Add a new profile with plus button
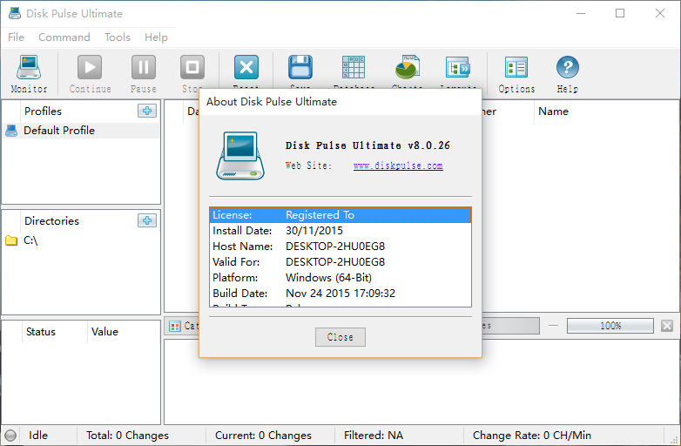The height and width of the screenshot is (446, 681). 146,111
